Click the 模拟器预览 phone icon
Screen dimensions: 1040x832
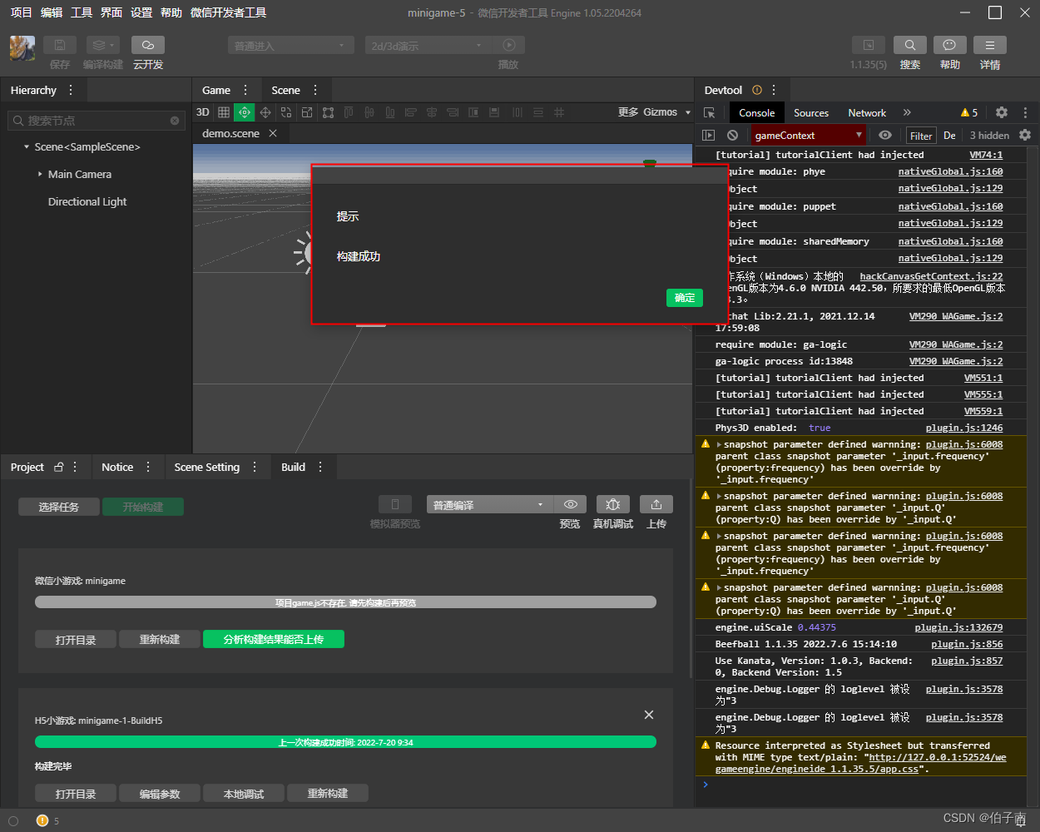[x=395, y=504]
